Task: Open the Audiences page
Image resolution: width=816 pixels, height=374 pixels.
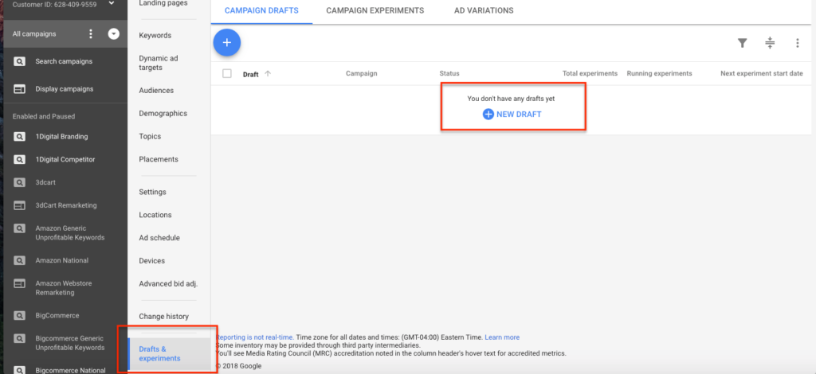Action: [x=156, y=91]
